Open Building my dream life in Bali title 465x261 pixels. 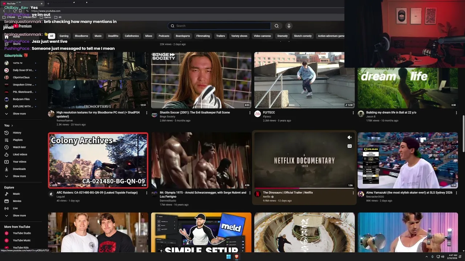coord(391,113)
